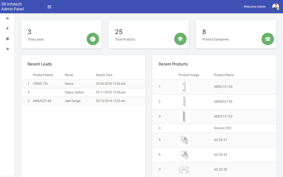The image size is (283, 177).
Task: Open the SR Infotech Admin Panel title
Action: [12, 7]
